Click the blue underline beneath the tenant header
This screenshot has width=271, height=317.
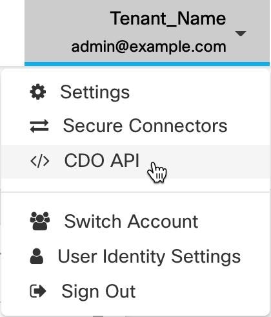point(147,64)
